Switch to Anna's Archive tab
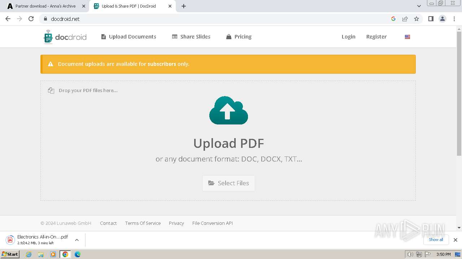The height and width of the screenshot is (259, 462). coord(45,6)
